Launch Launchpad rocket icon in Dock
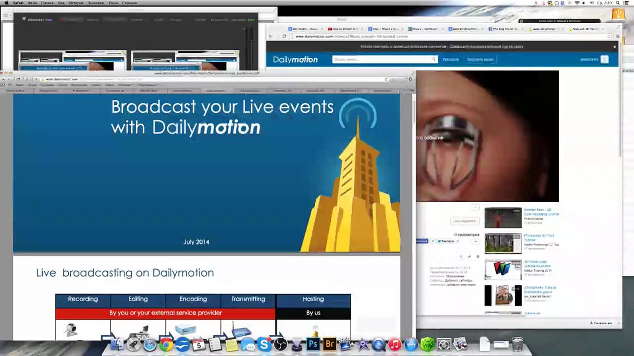The width and height of the screenshot is (634, 356). (133, 344)
